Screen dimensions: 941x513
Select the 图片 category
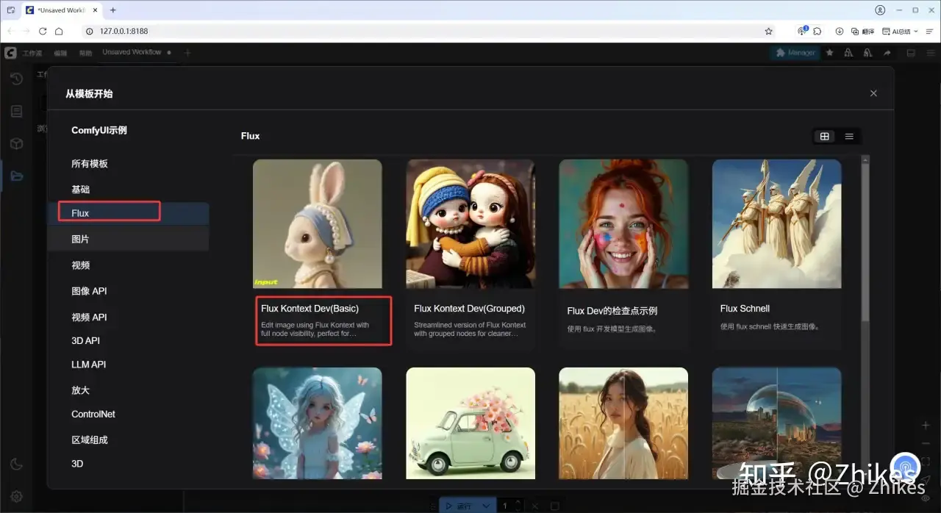click(x=128, y=239)
